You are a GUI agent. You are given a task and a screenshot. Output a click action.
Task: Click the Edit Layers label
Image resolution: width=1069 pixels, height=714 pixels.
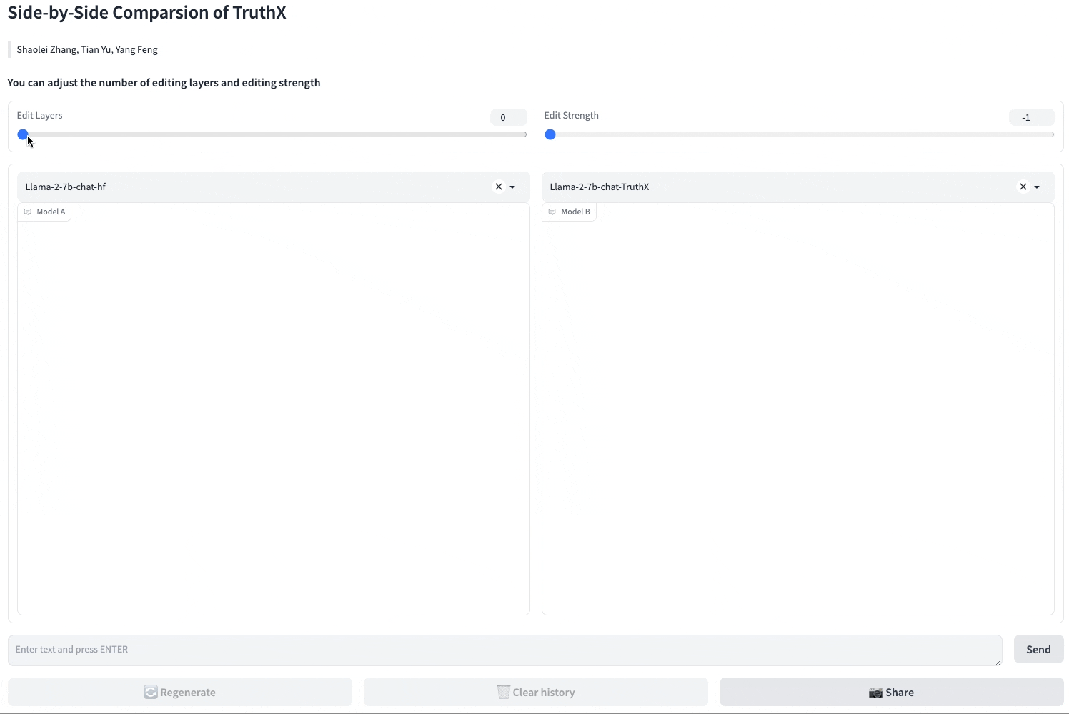39,115
